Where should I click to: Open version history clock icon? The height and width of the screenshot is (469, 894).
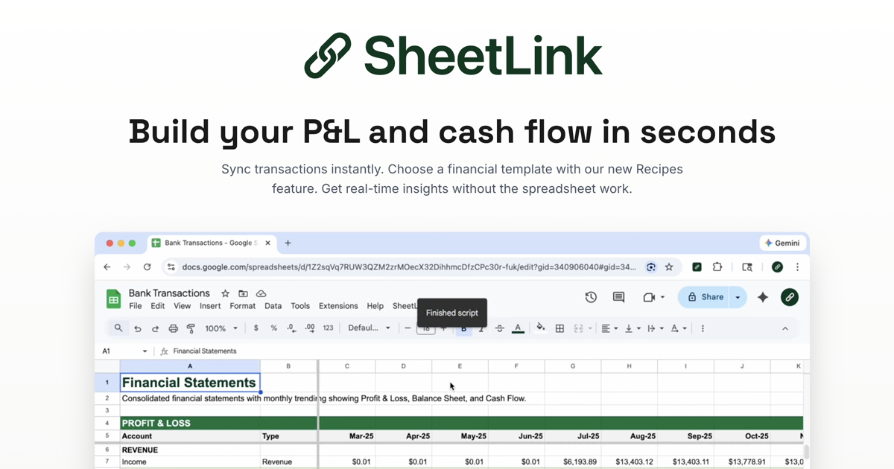tap(591, 297)
